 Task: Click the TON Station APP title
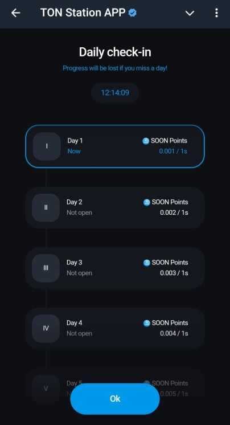tap(83, 13)
